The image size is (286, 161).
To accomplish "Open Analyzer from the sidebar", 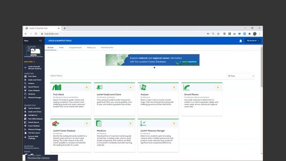I will pos(31,84).
